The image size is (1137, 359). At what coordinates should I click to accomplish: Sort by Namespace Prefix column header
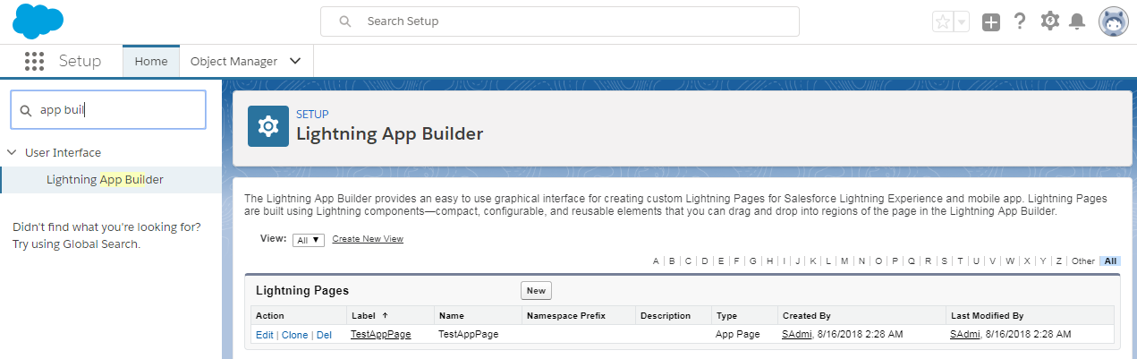coord(566,315)
